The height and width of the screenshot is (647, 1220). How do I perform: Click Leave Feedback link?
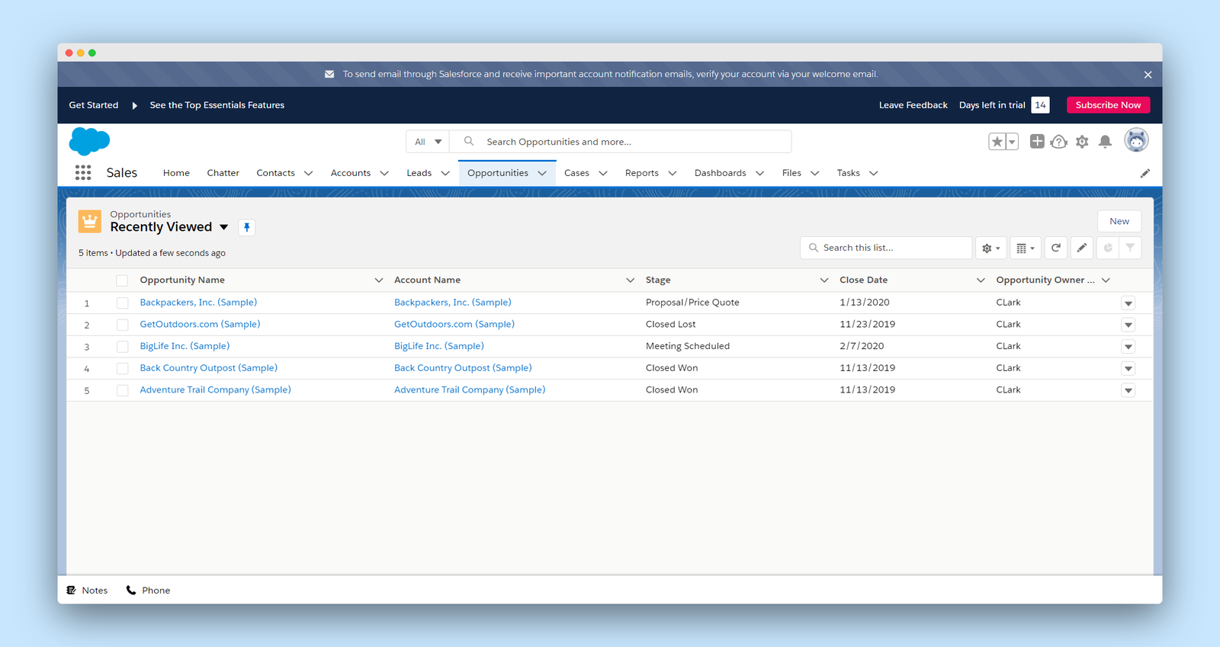913,105
